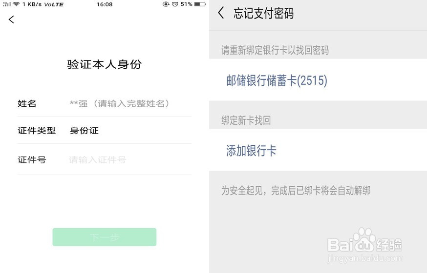Tap the 验证本人身份 page heading
Image resolution: width=427 pixels, height=273 pixels.
(104, 64)
